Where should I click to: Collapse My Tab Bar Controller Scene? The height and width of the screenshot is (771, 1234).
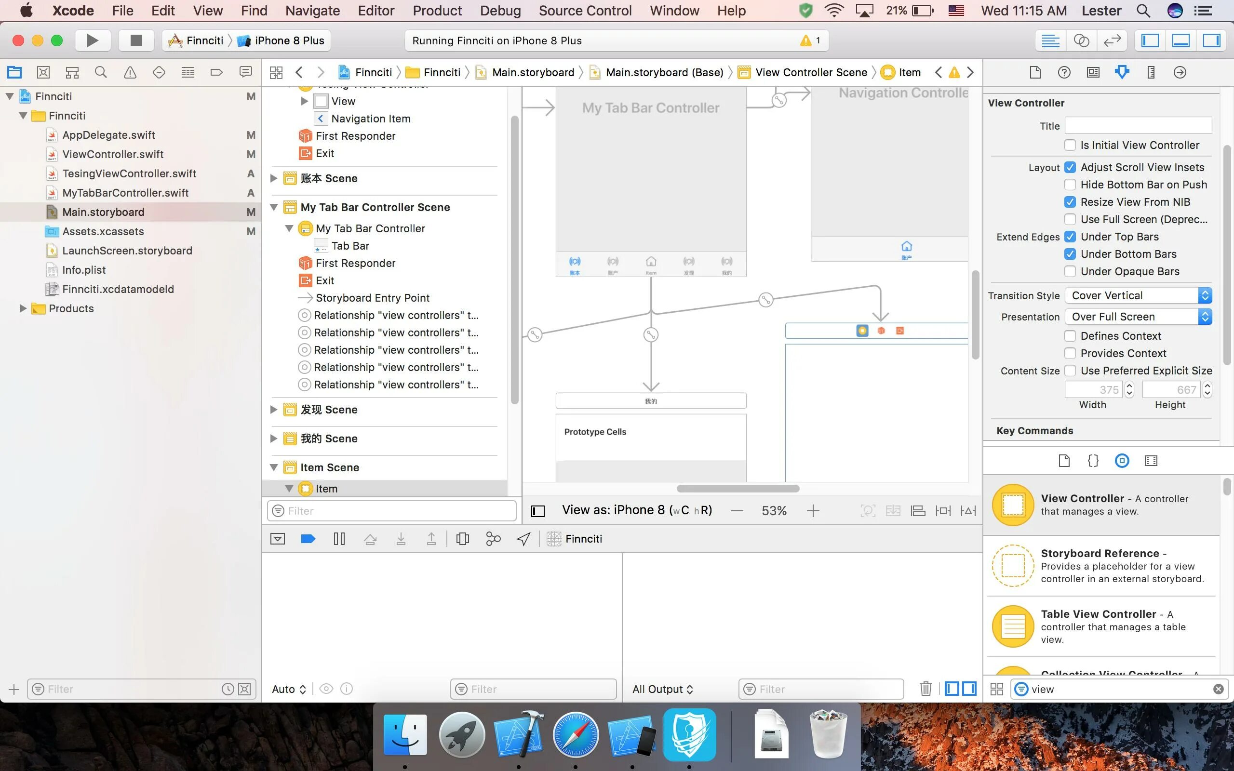pos(274,207)
